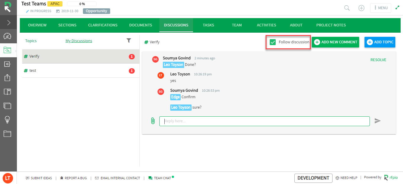
Task: Click the Test Teams project title
Action: tap(33, 4)
